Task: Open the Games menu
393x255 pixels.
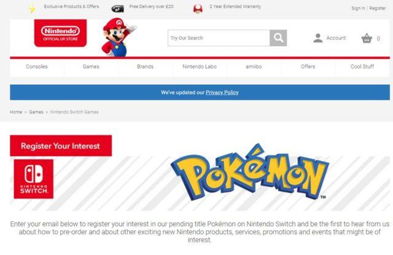Action: tap(91, 67)
